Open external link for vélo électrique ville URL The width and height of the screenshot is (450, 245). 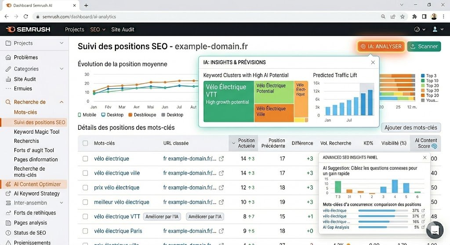[x=221, y=173]
